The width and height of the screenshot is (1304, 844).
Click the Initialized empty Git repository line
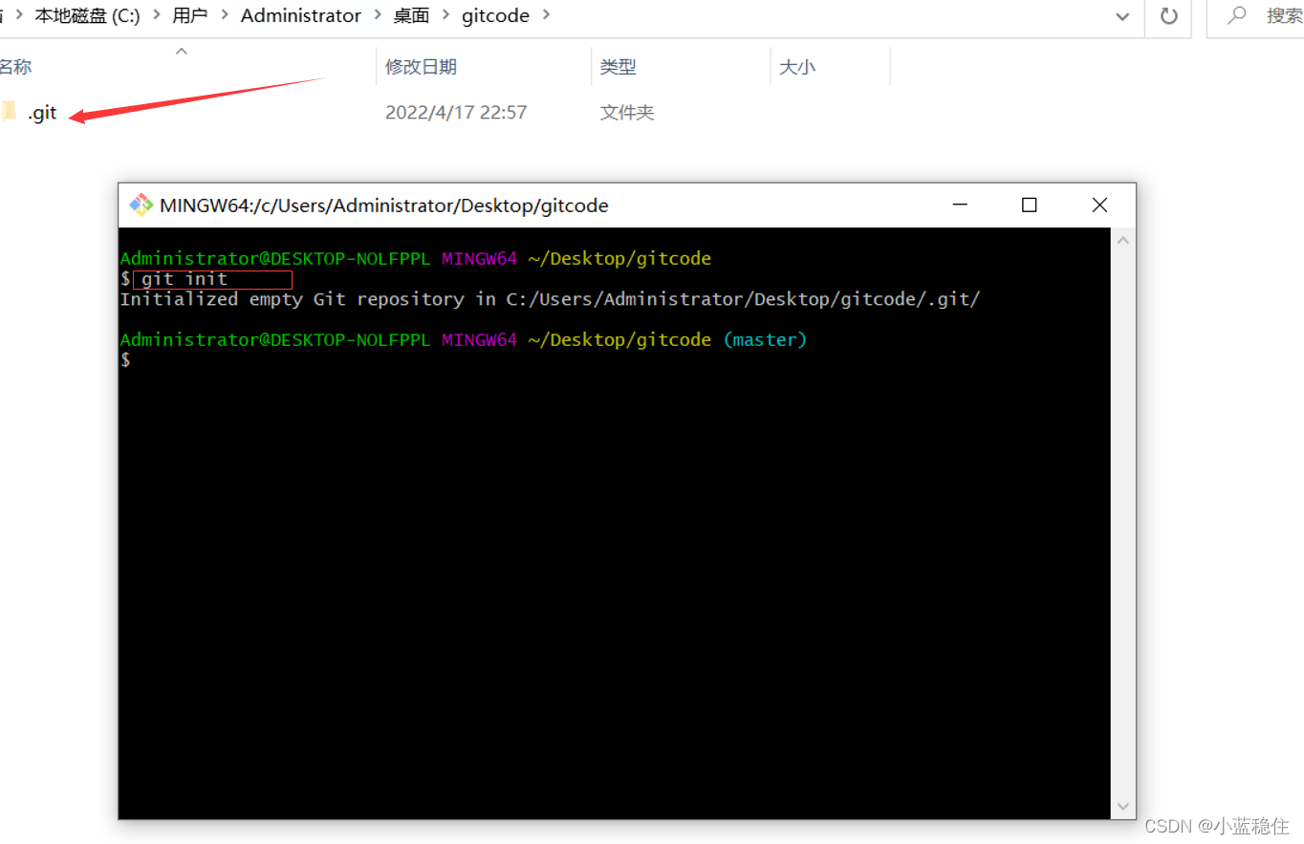550,299
